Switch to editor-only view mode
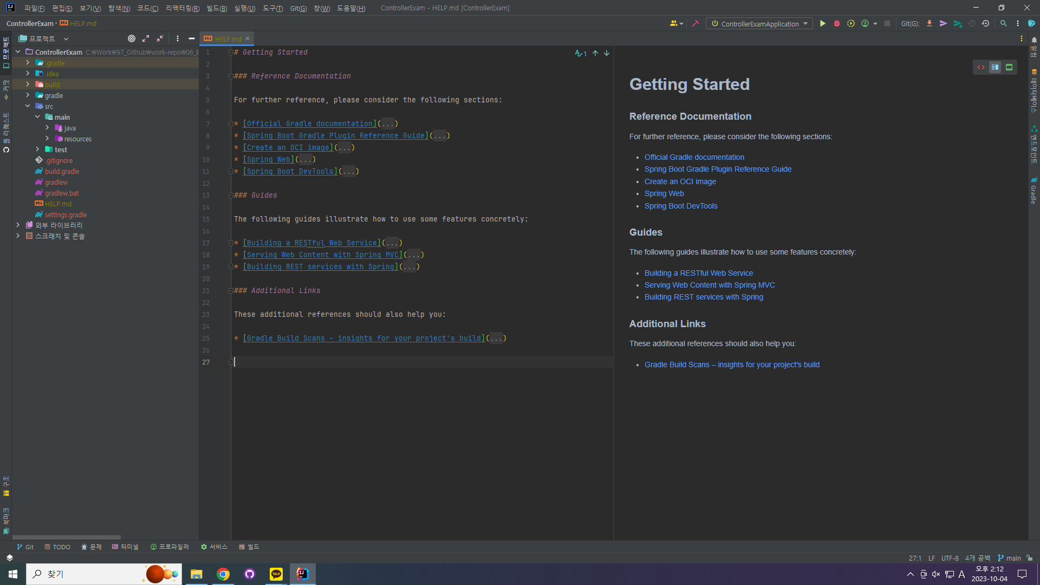Screen dimensions: 1040x585 981,67
